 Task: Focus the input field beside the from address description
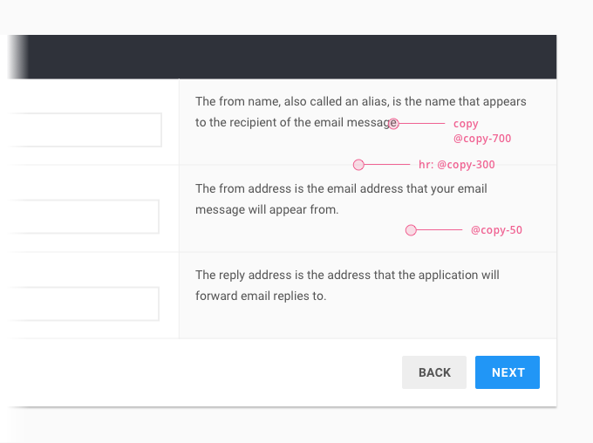(x=83, y=217)
